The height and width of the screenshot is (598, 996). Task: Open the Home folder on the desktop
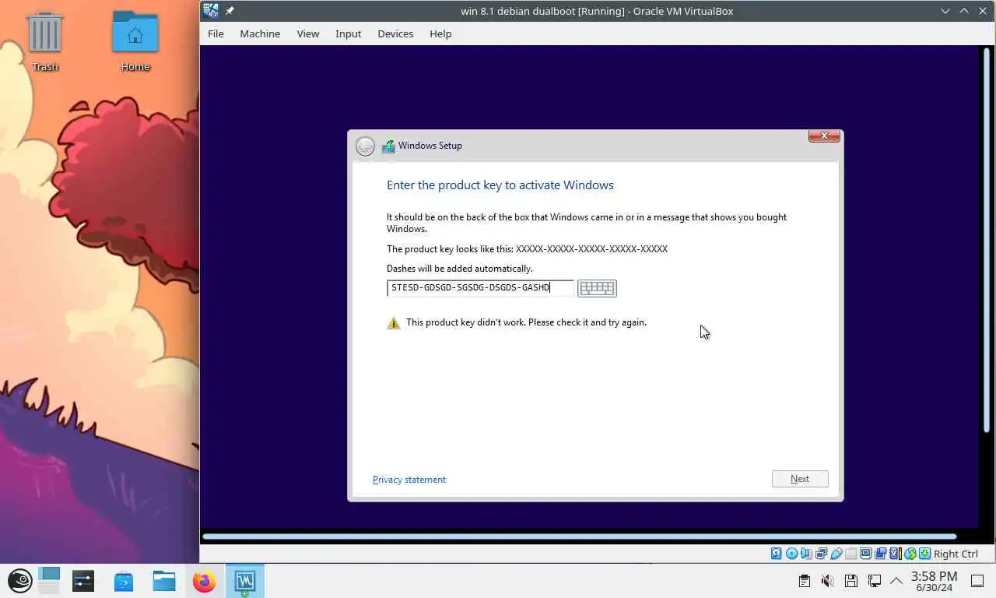tap(135, 41)
